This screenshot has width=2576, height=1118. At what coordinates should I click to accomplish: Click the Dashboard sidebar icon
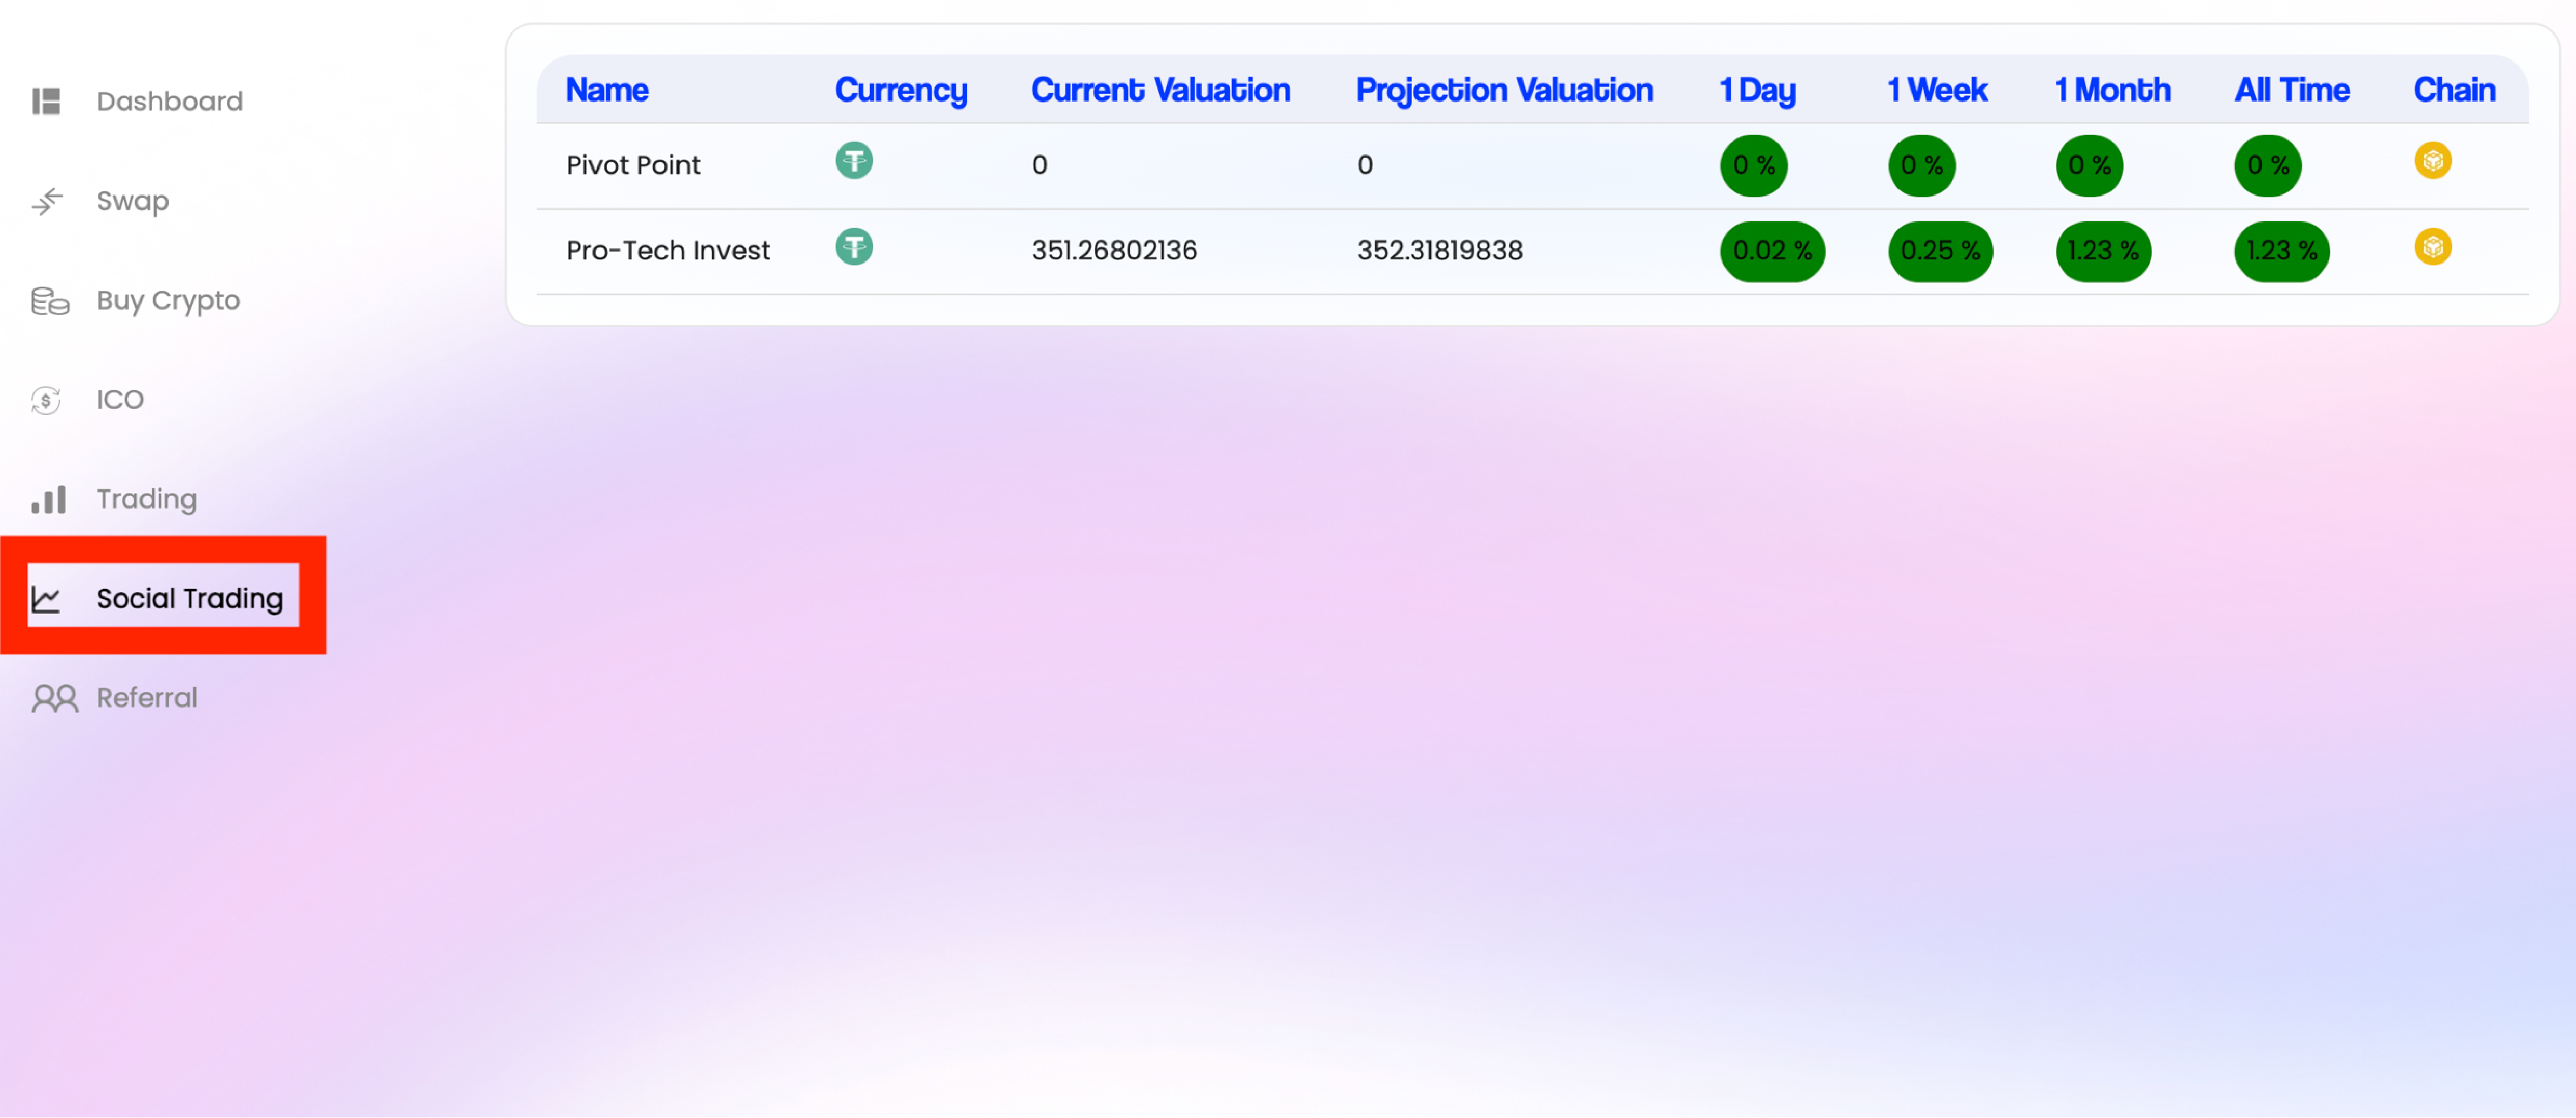[46, 101]
